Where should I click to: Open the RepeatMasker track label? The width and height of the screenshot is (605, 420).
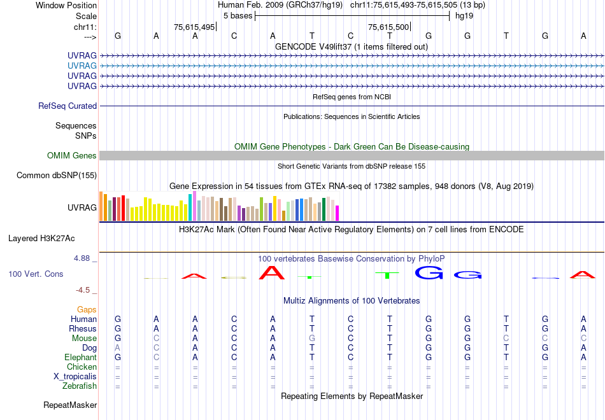70,405
